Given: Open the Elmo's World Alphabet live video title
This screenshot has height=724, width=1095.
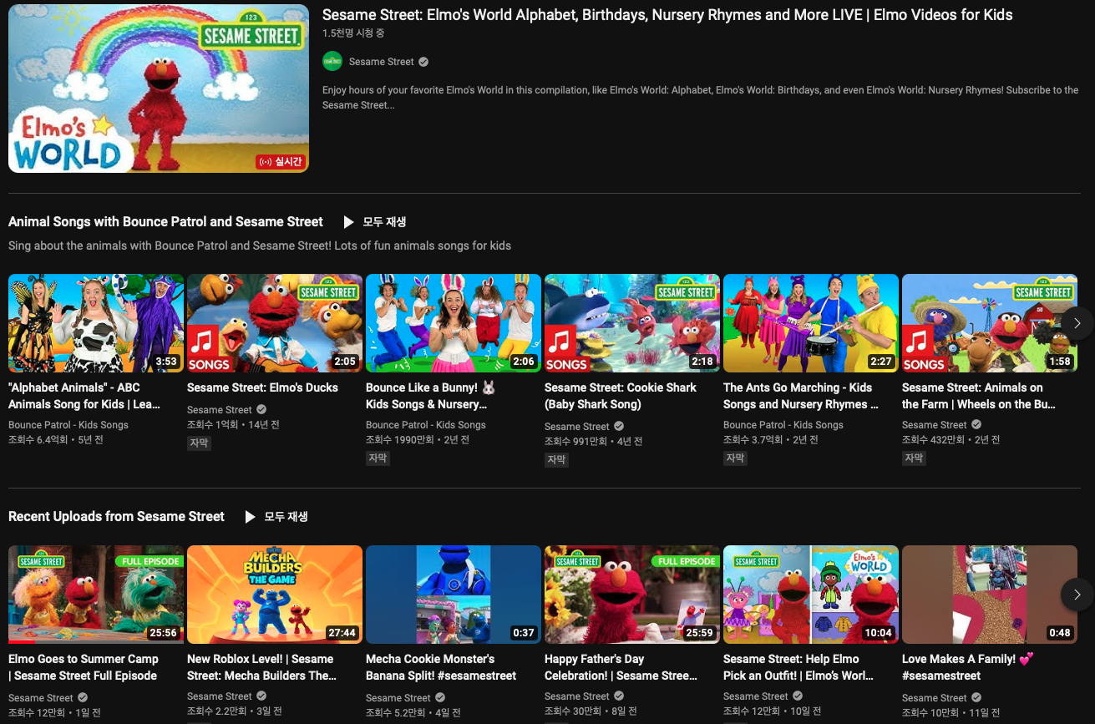Looking at the screenshot, I should [667, 15].
